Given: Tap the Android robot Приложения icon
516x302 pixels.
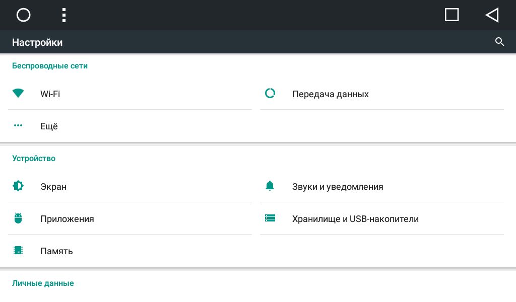Looking at the screenshot, I should click(x=18, y=218).
